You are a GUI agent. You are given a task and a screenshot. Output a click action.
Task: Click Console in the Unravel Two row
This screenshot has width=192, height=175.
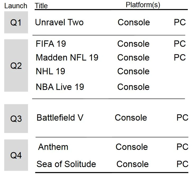134,23
